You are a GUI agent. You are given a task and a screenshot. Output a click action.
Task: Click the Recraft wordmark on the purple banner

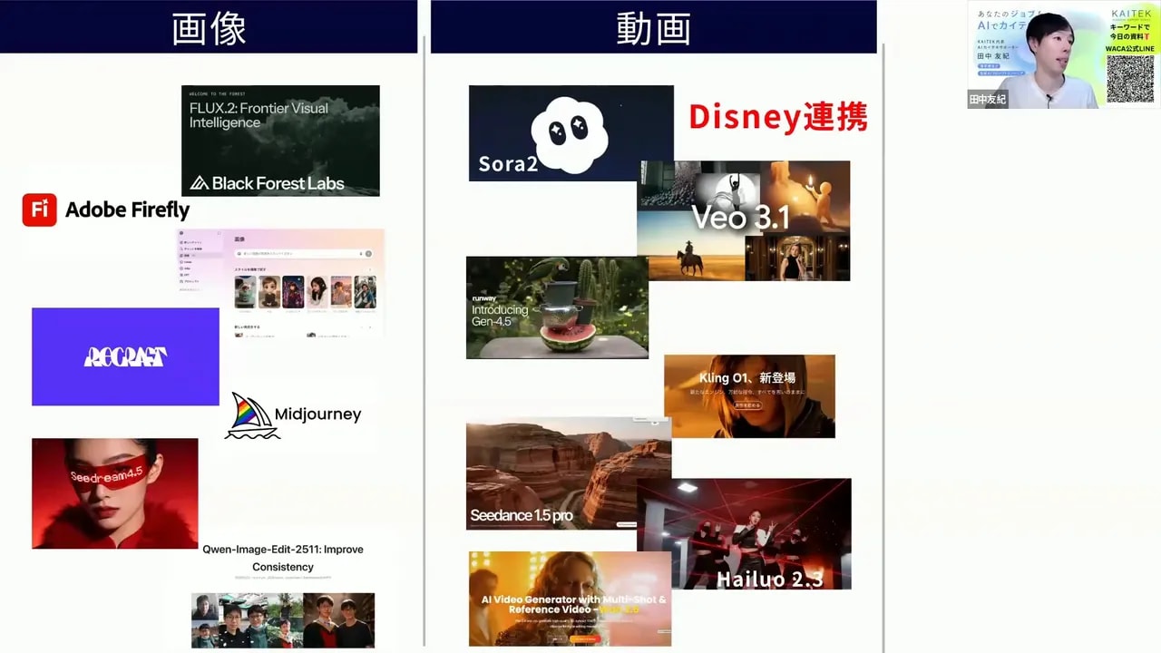tap(124, 356)
